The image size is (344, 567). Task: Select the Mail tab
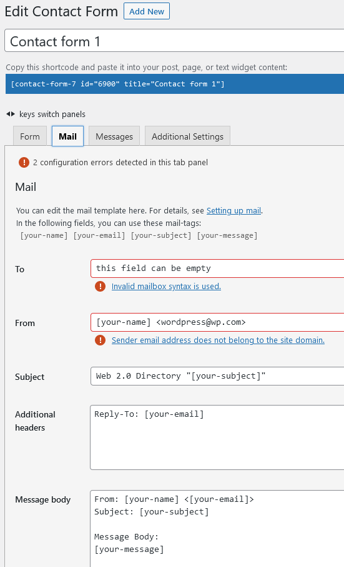(x=68, y=136)
